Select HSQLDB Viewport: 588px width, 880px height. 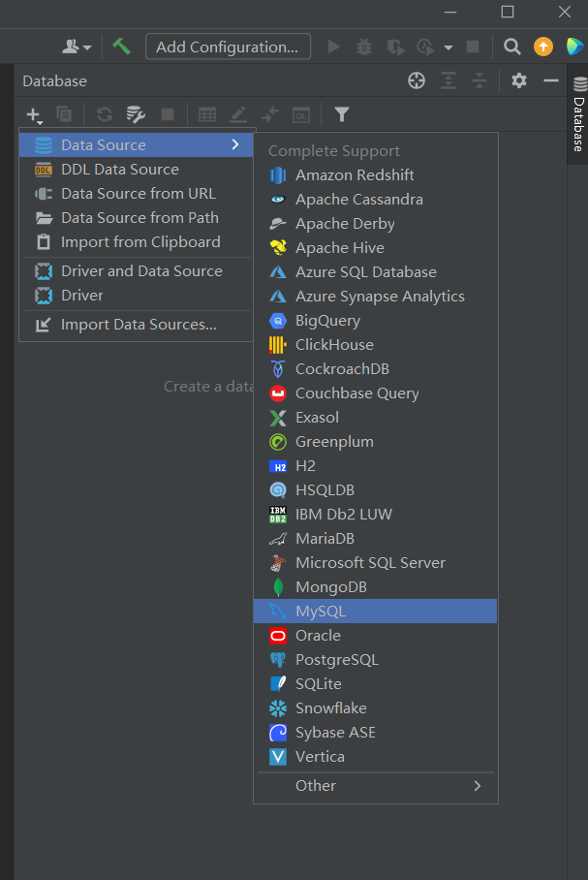[375, 490]
